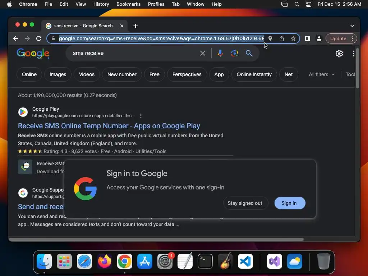Image resolution: width=368 pixels, height=276 pixels.
Task: Close the sms receive tab
Action: (x=122, y=26)
